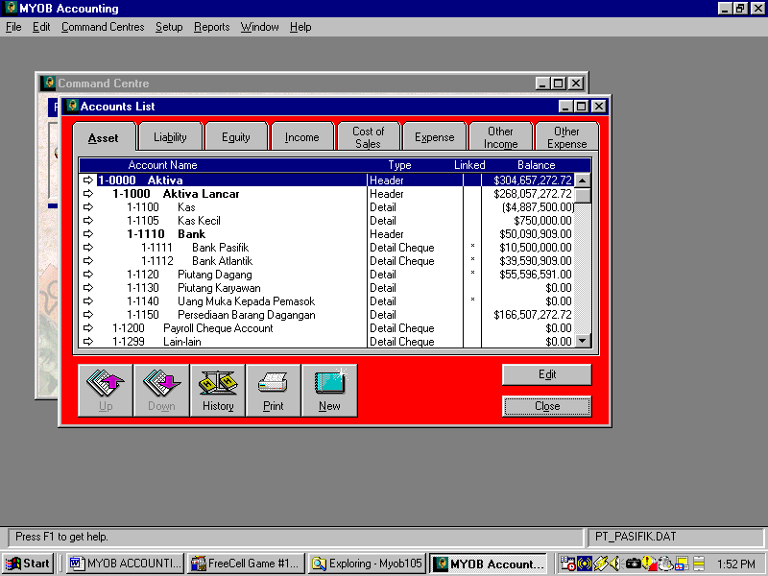Click the Down arrow icon button
The image size is (768, 576).
161,391
